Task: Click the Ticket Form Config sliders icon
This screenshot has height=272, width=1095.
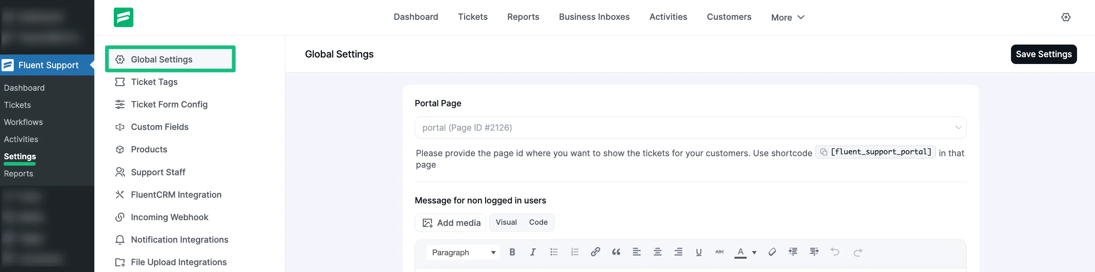Action: (120, 104)
